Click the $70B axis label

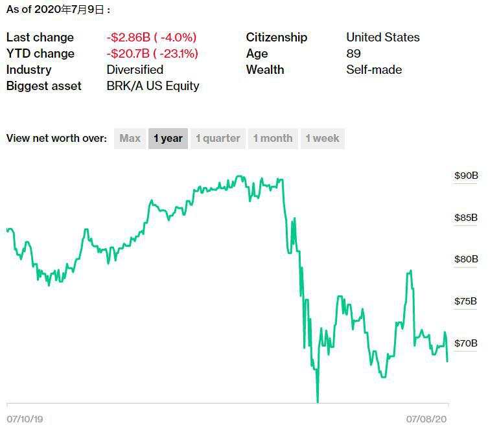465,343
